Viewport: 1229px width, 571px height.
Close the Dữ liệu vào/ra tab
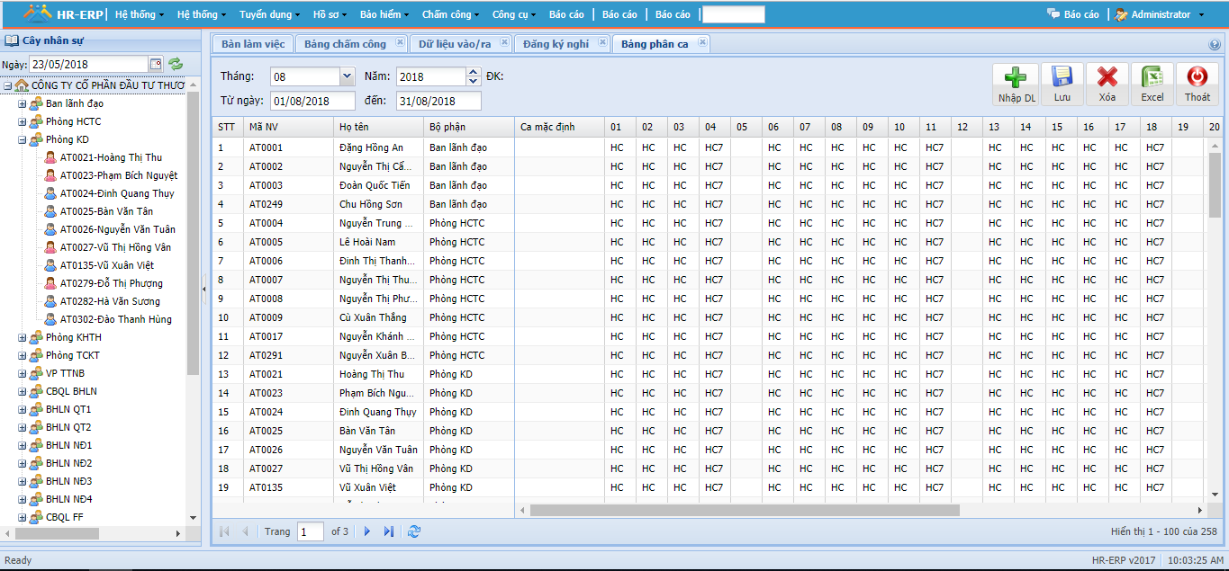click(504, 42)
